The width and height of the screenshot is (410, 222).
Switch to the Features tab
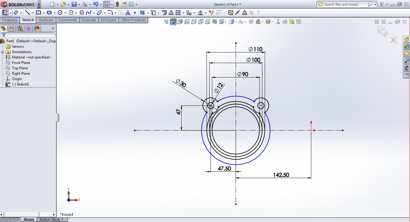click(10, 20)
